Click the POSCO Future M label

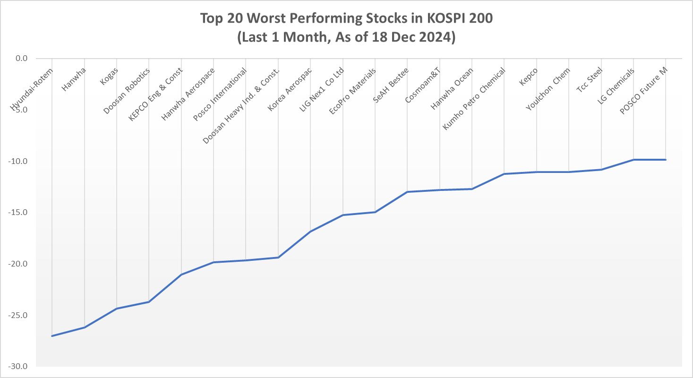point(643,91)
